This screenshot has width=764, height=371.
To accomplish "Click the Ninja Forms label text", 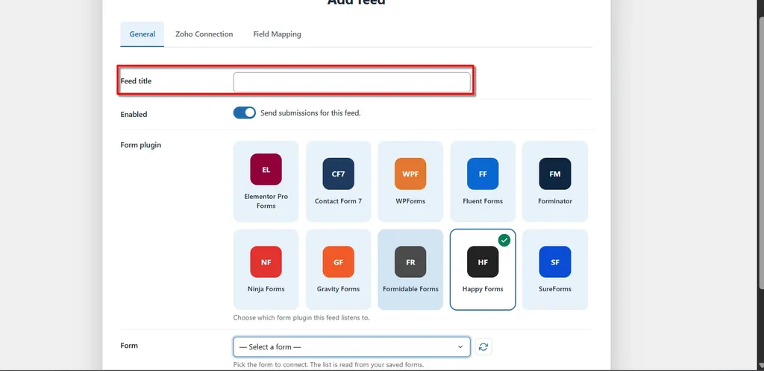I will (x=266, y=289).
